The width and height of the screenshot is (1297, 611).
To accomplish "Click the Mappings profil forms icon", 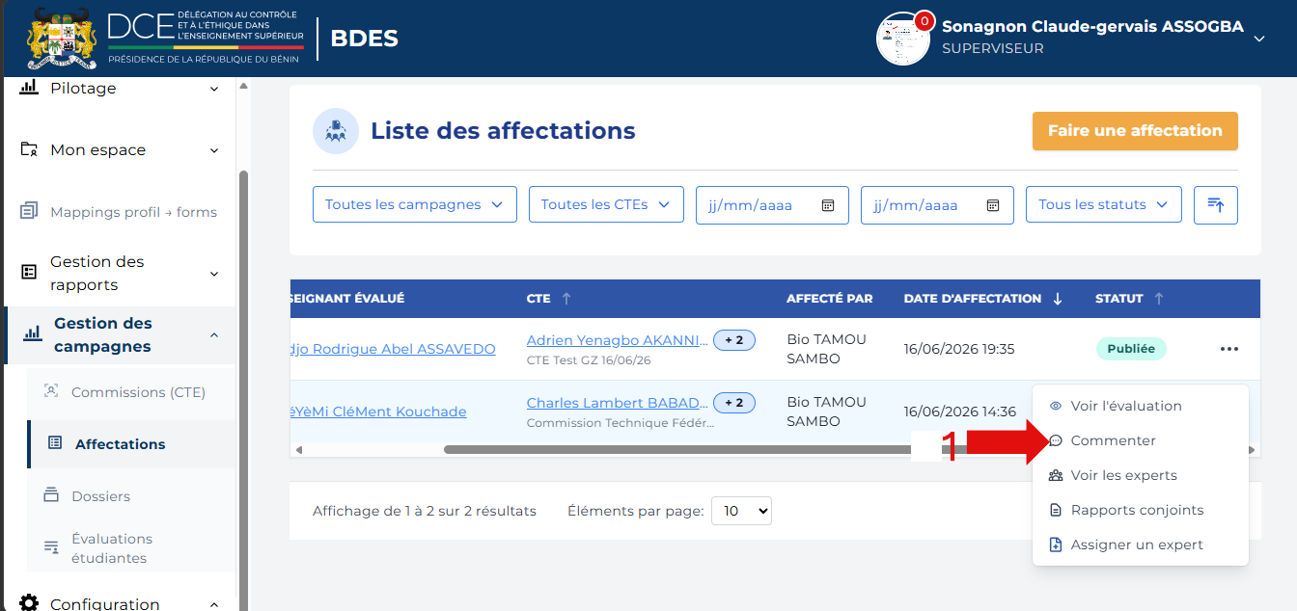I will point(29,211).
